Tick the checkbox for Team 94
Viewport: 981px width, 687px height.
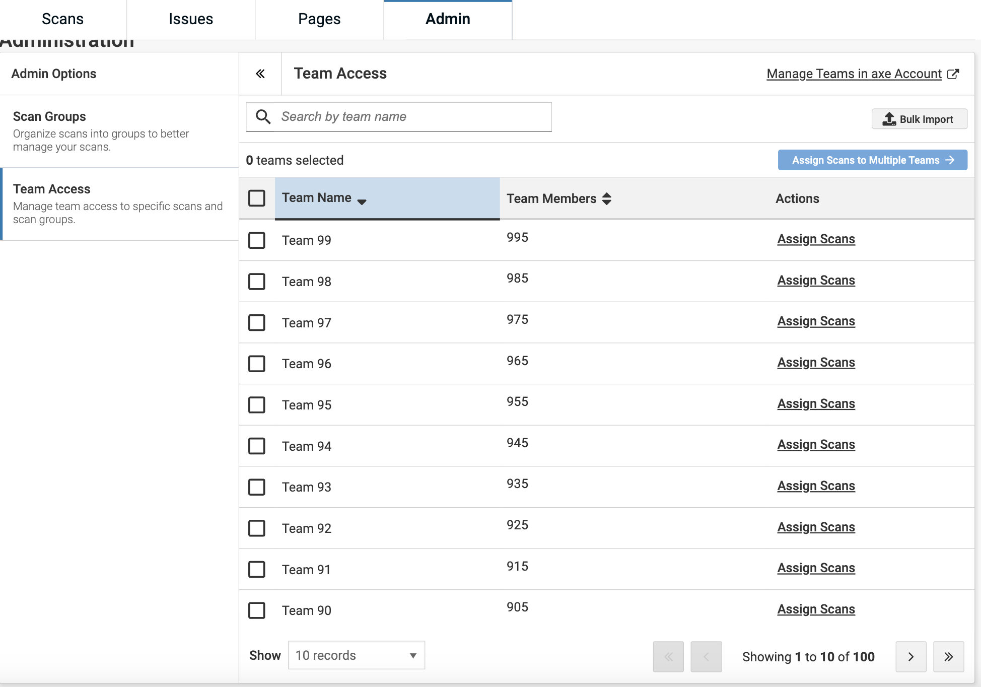click(257, 446)
